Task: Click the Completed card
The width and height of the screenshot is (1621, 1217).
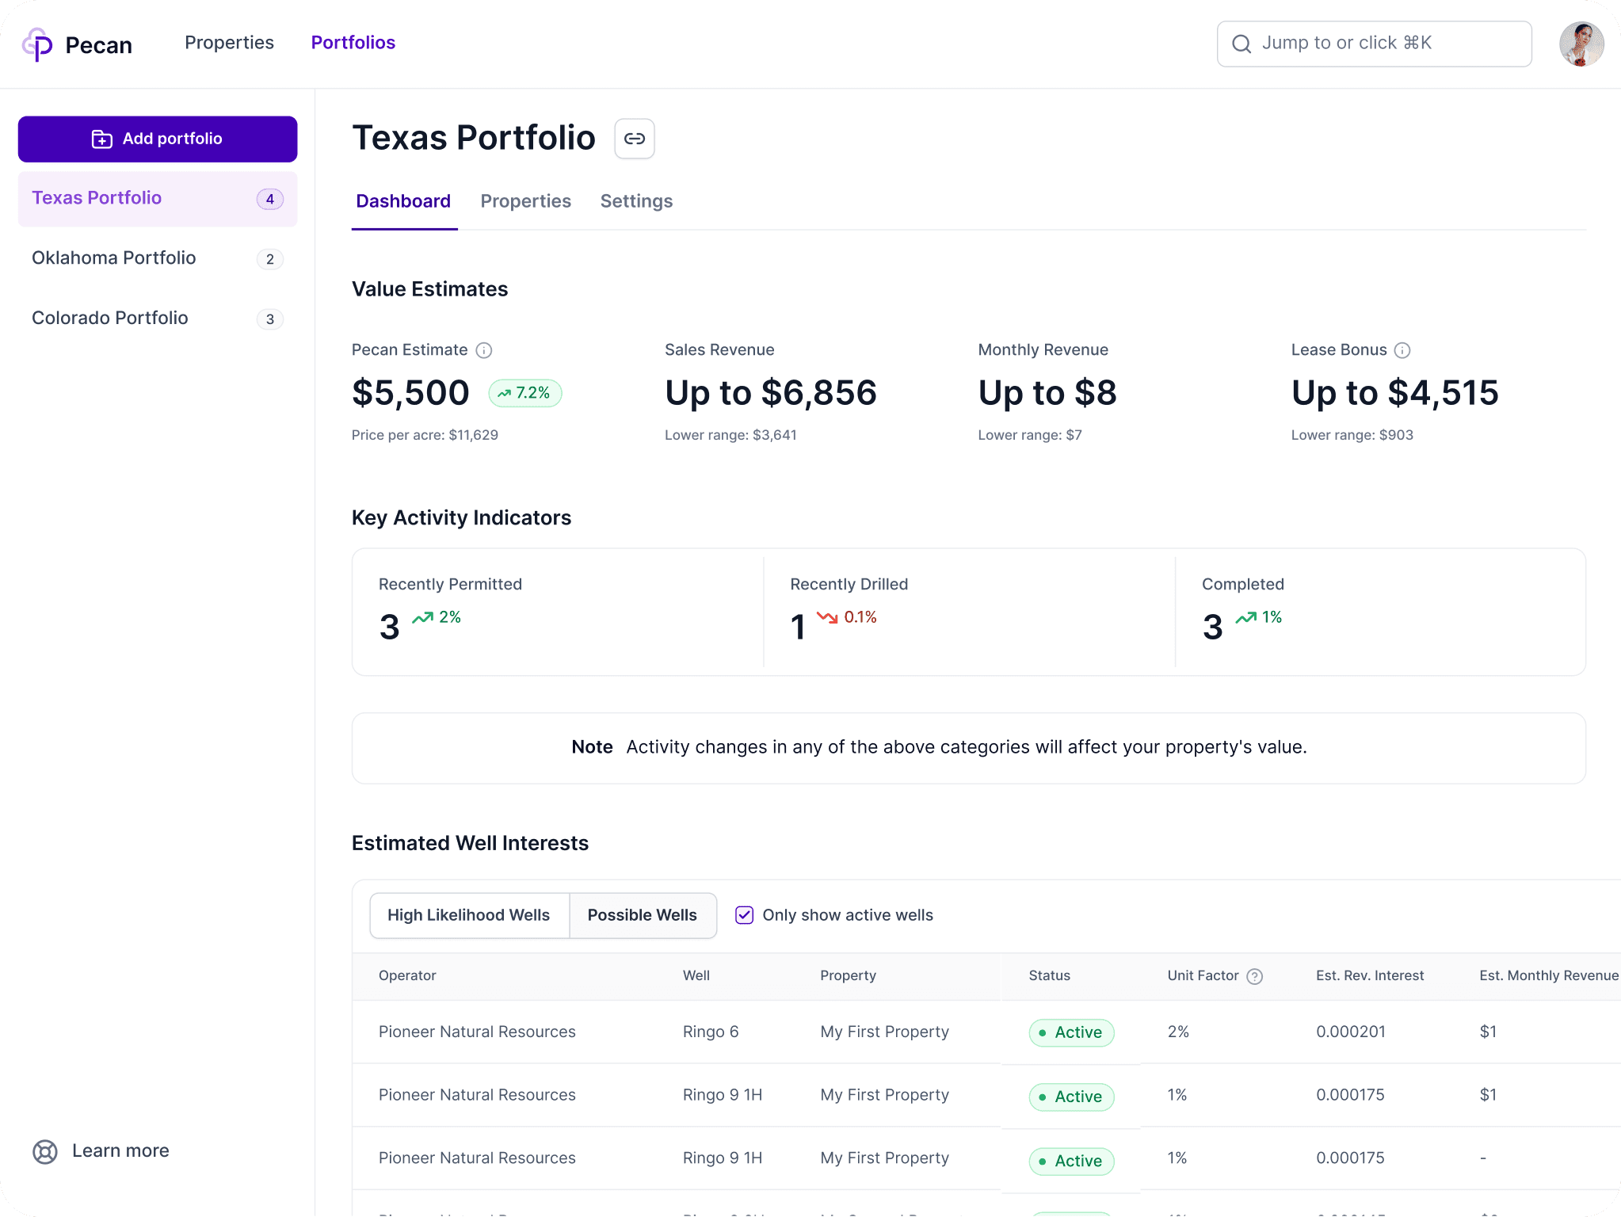Action: tap(1380, 612)
